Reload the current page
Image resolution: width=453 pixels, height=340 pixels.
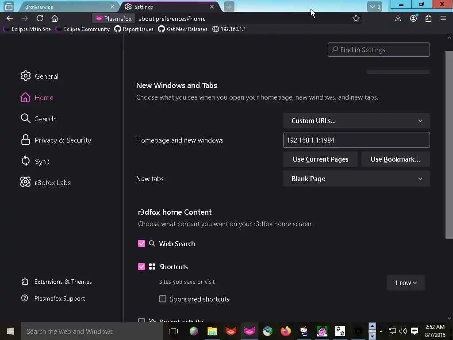click(x=39, y=19)
